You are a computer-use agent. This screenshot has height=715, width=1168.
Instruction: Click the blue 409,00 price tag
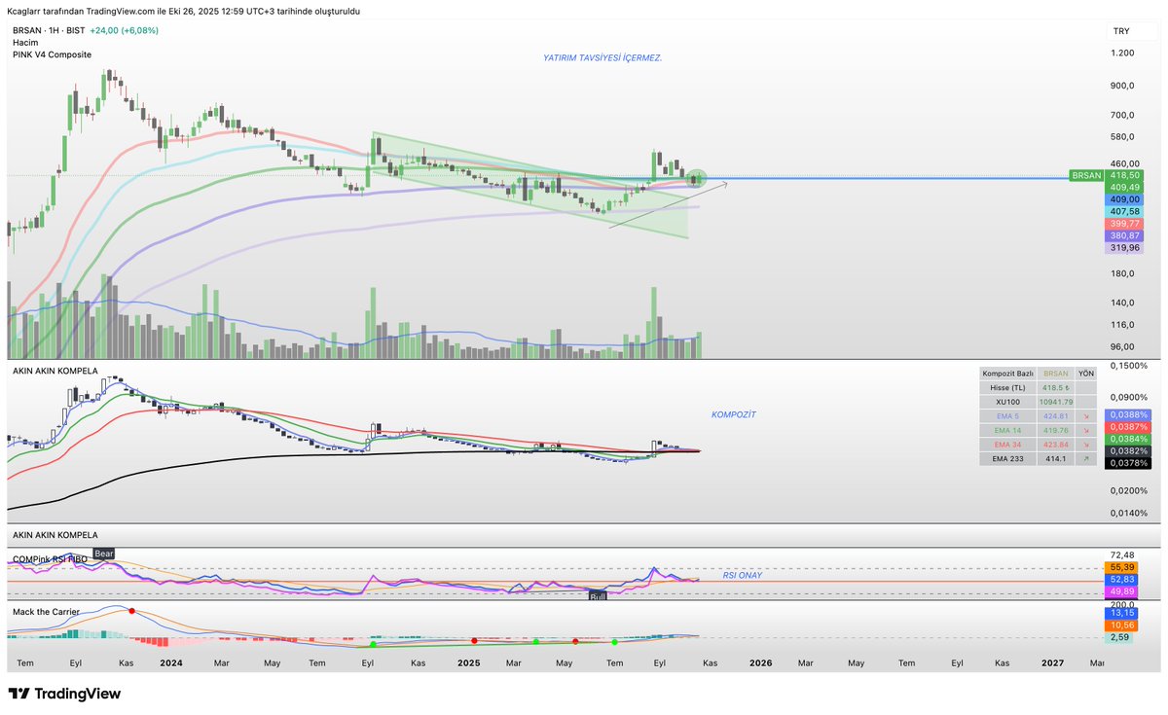[1124, 199]
